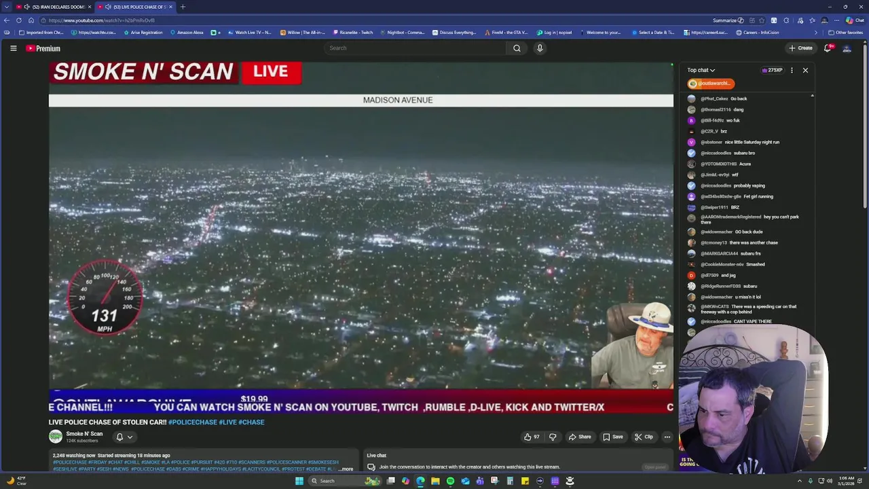Open Spotify from the taskbar

click(450, 481)
